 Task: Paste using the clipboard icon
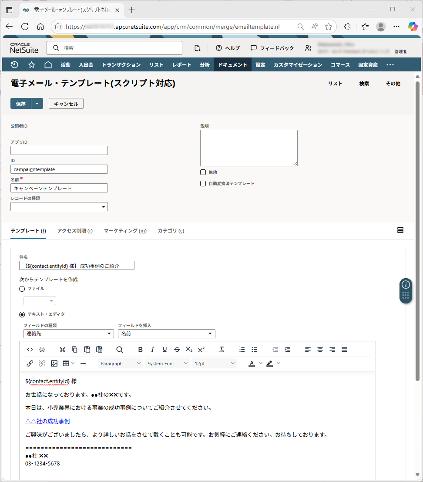coord(87,350)
